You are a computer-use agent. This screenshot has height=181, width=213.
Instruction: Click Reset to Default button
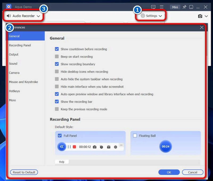point(24,172)
